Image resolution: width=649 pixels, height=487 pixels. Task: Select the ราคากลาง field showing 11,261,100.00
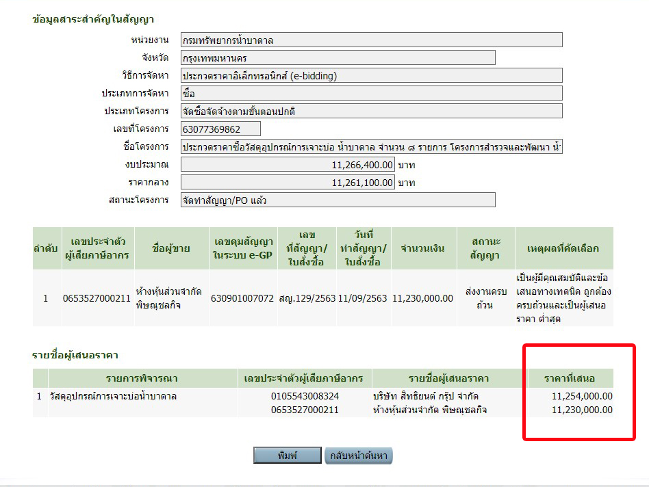[288, 183]
